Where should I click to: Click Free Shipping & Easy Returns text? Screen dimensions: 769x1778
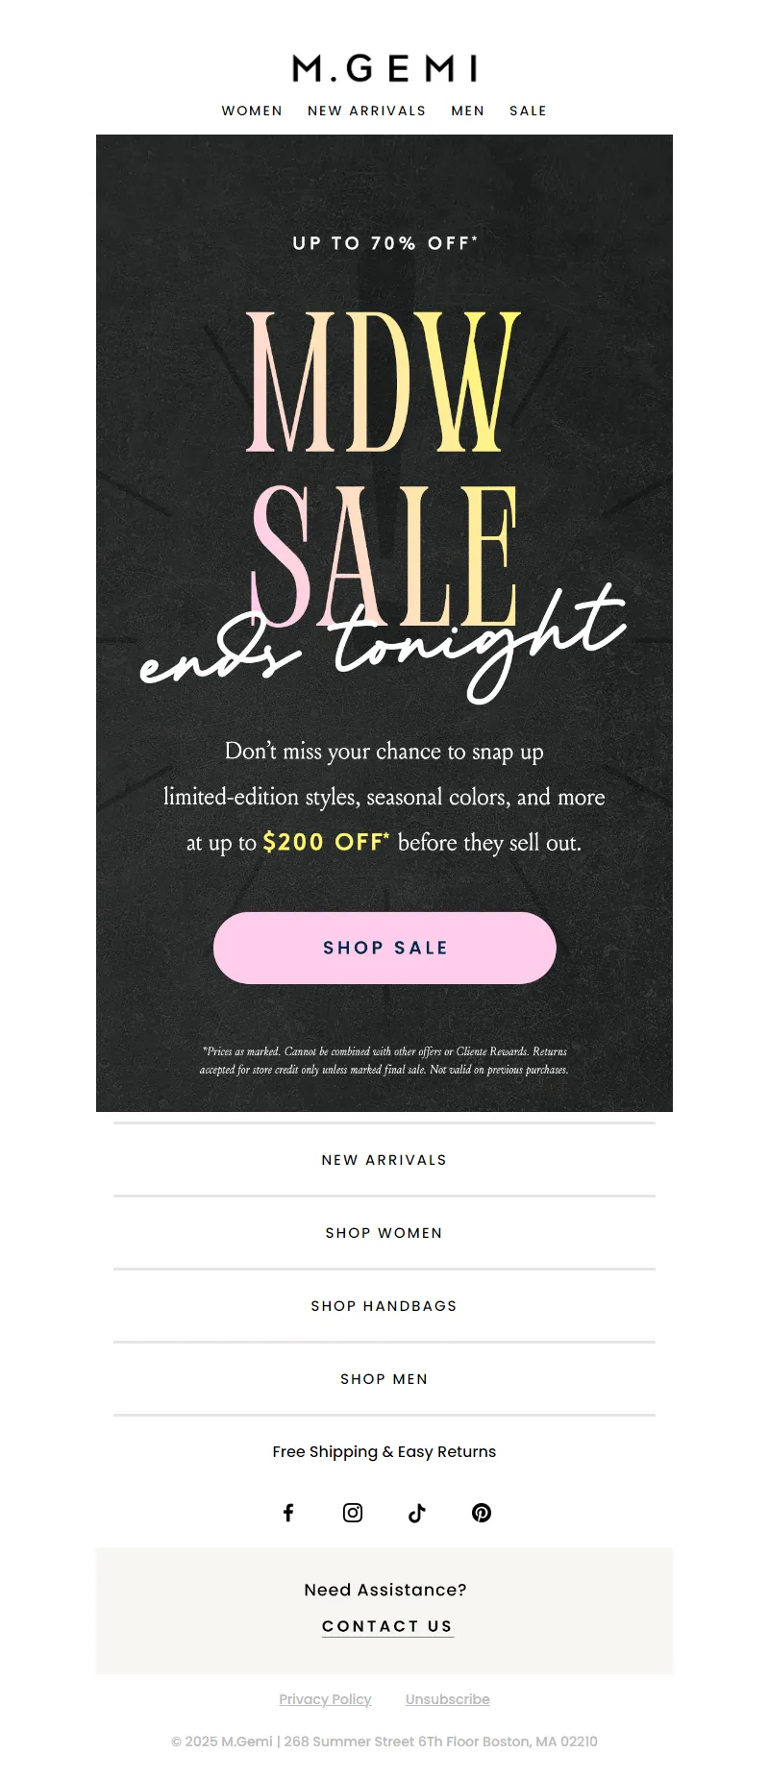pyautogui.click(x=384, y=1452)
